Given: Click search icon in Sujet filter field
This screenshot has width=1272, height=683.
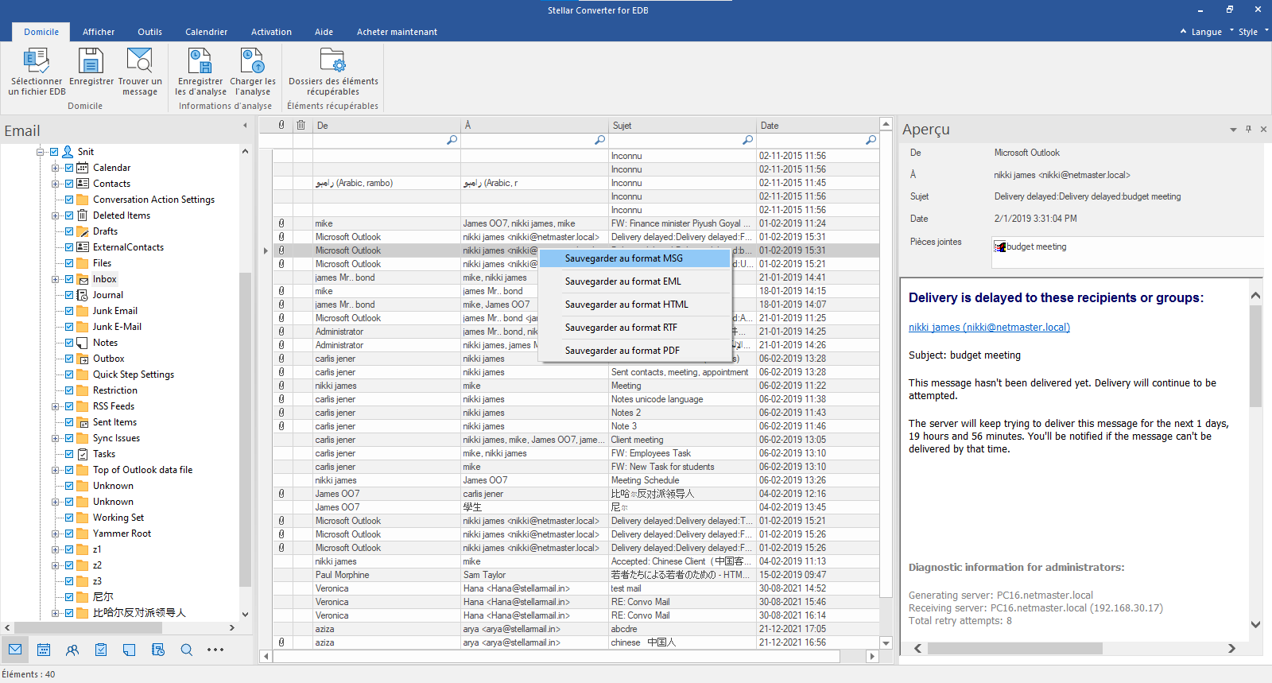Looking at the screenshot, I should point(747,140).
